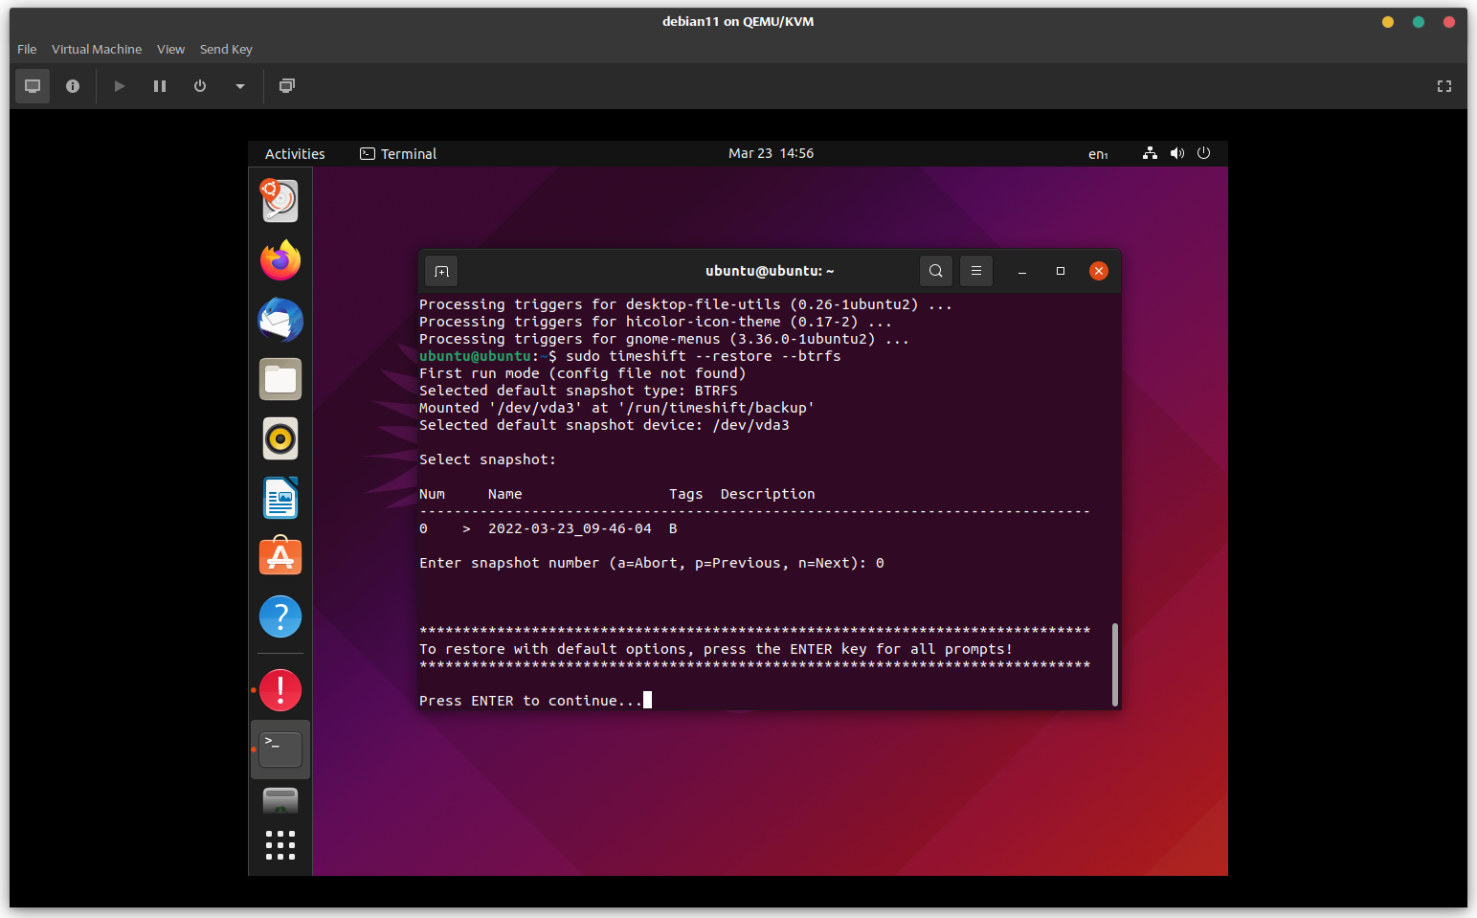Open the Send Key menu
The width and height of the screenshot is (1477, 918).
pyautogui.click(x=226, y=49)
